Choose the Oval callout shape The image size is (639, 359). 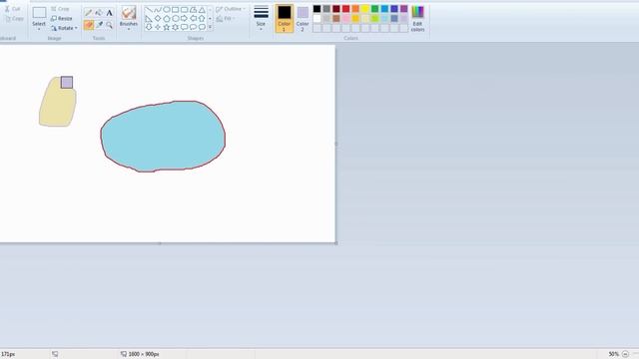[x=193, y=27]
